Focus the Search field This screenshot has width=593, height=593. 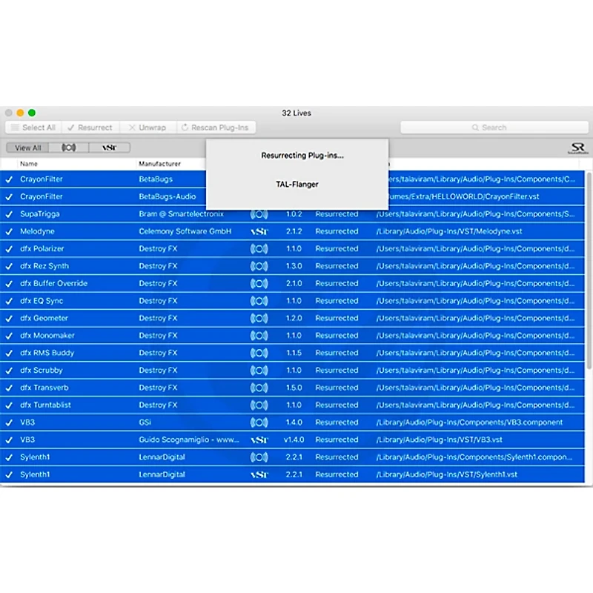point(494,127)
